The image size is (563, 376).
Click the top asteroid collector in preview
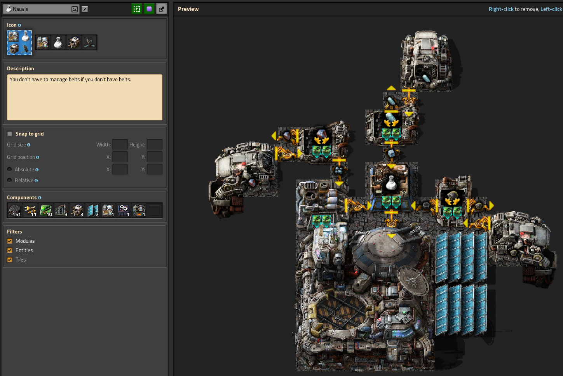click(427, 61)
